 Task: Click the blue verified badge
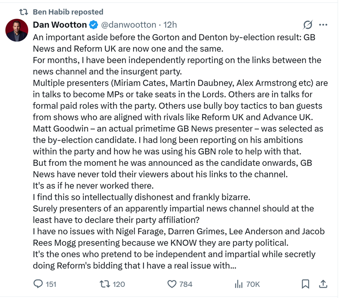tap(93, 25)
